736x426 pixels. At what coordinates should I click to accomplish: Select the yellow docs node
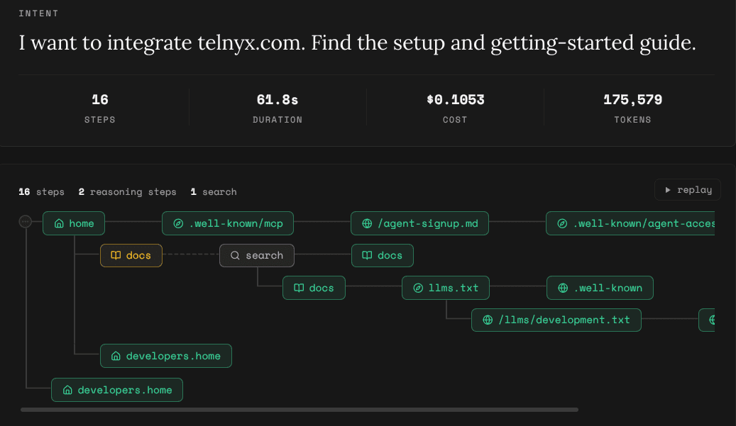click(131, 255)
